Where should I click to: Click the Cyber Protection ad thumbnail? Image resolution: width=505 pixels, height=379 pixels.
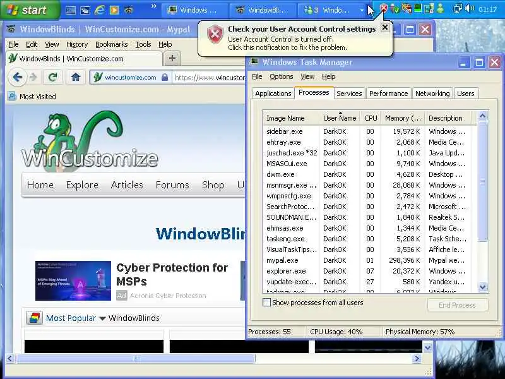(x=73, y=280)
